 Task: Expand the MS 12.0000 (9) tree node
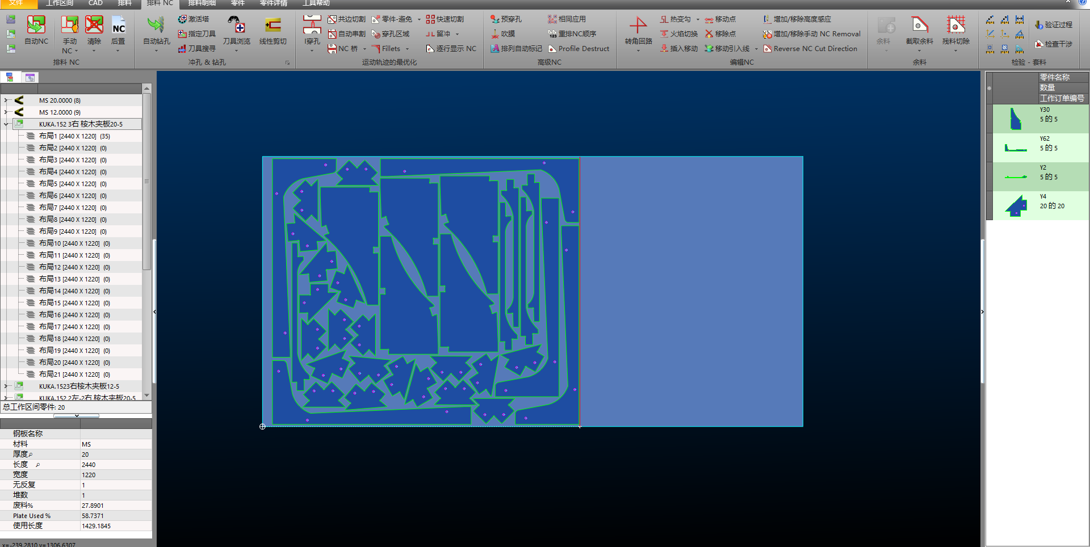coord(6,112)
